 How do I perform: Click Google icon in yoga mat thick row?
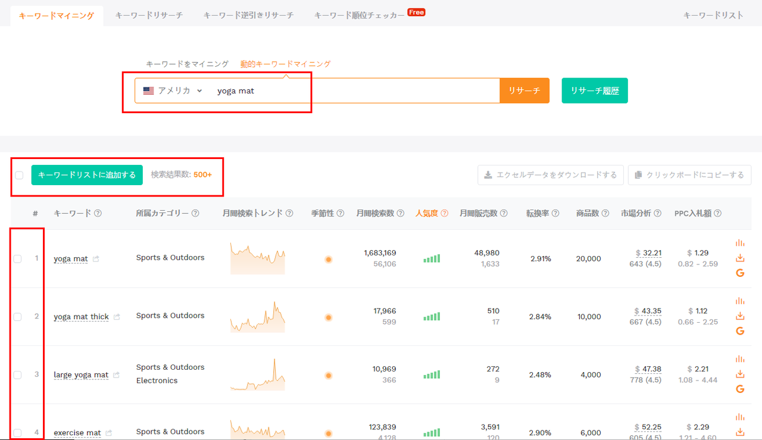click(740, 331)
